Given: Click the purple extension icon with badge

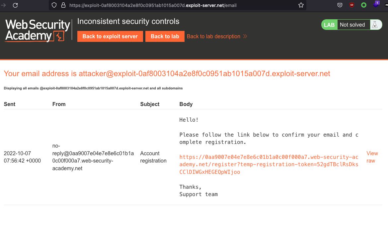Looking at the screenshot, I should pos(376,5).
